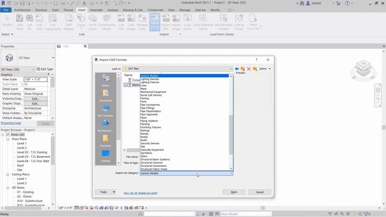
Task: Click the Open button in dialog
Action: (x=234, y=192)
